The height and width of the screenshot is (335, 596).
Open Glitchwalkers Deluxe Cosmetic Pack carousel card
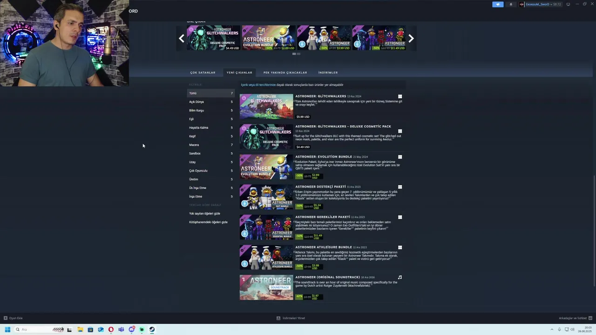[x=213, y=38]
